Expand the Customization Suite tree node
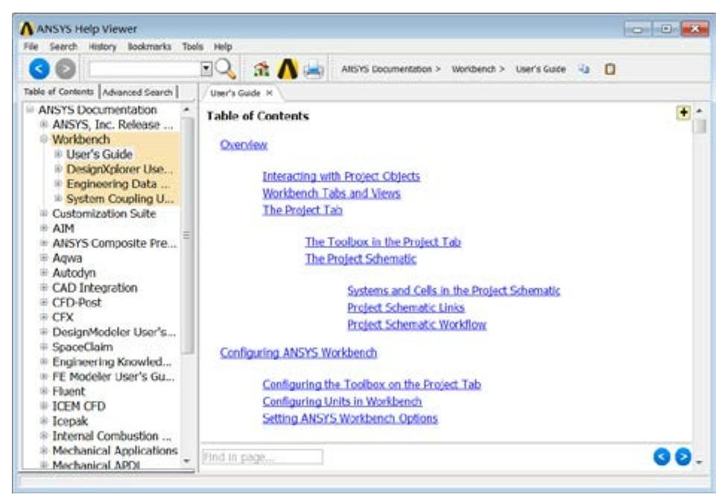716x494 pixels. pyautogui.click(x=45, y=214)
